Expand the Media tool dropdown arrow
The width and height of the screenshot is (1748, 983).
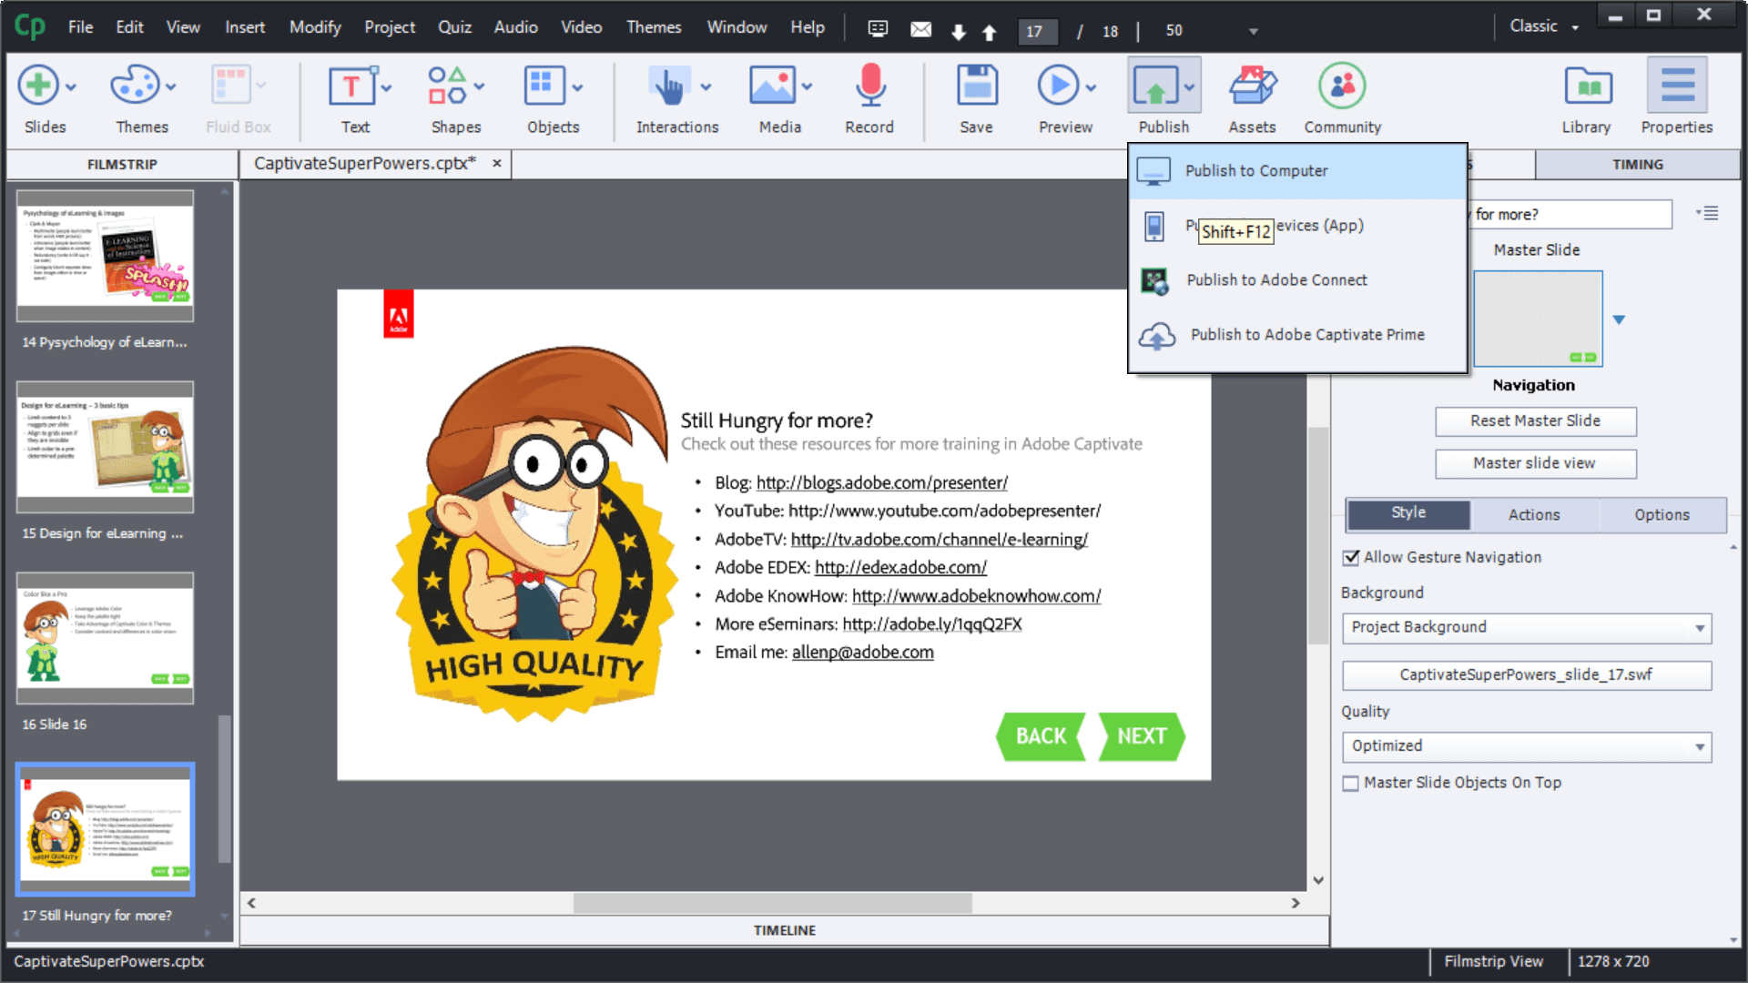(807, 86)
